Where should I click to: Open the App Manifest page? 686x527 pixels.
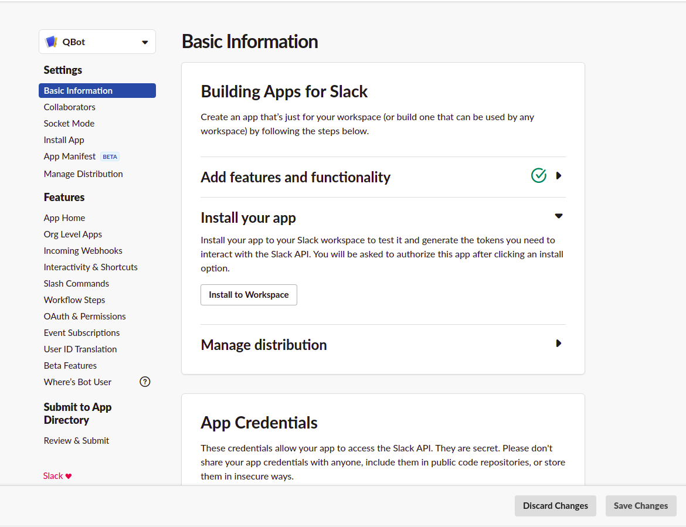[70, 156]
